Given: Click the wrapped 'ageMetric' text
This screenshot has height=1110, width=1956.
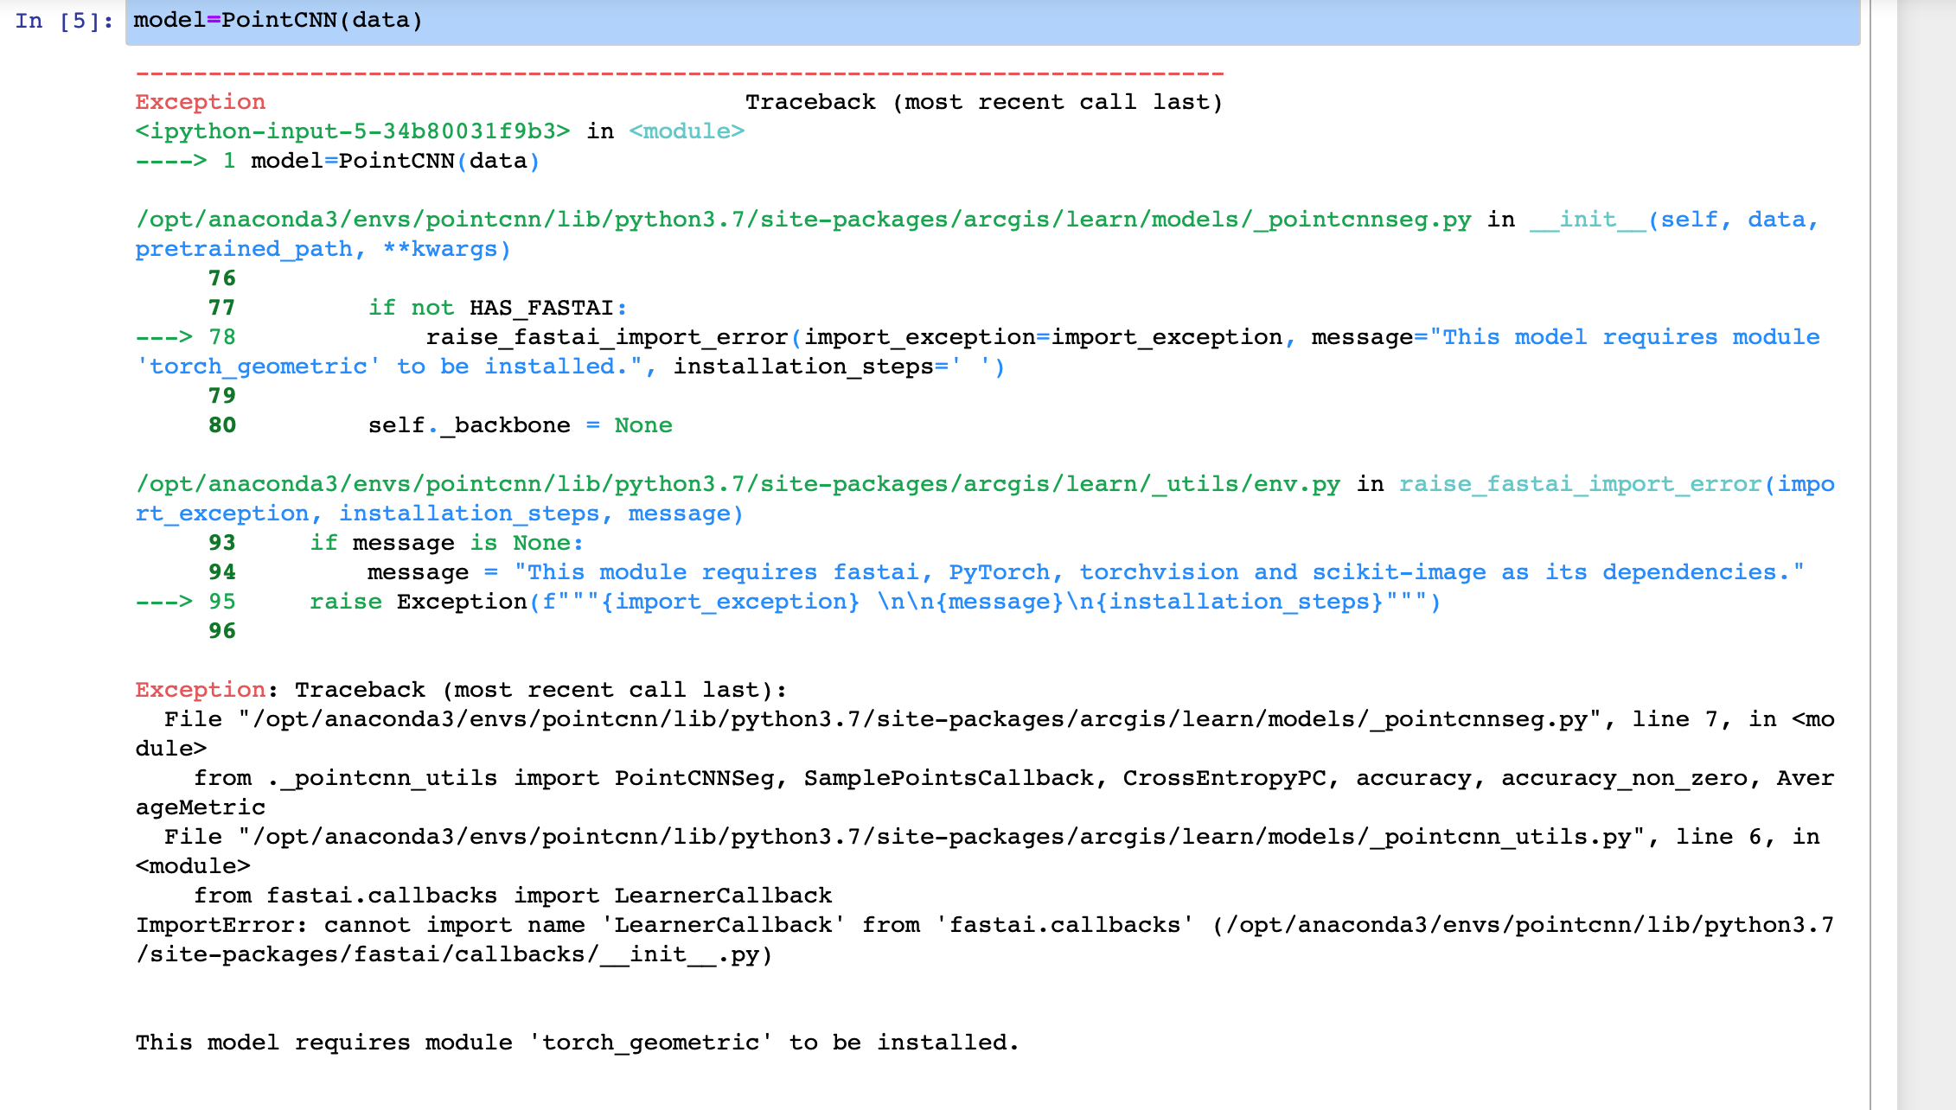Looking at the screenshot, I should tap(200, 807).
